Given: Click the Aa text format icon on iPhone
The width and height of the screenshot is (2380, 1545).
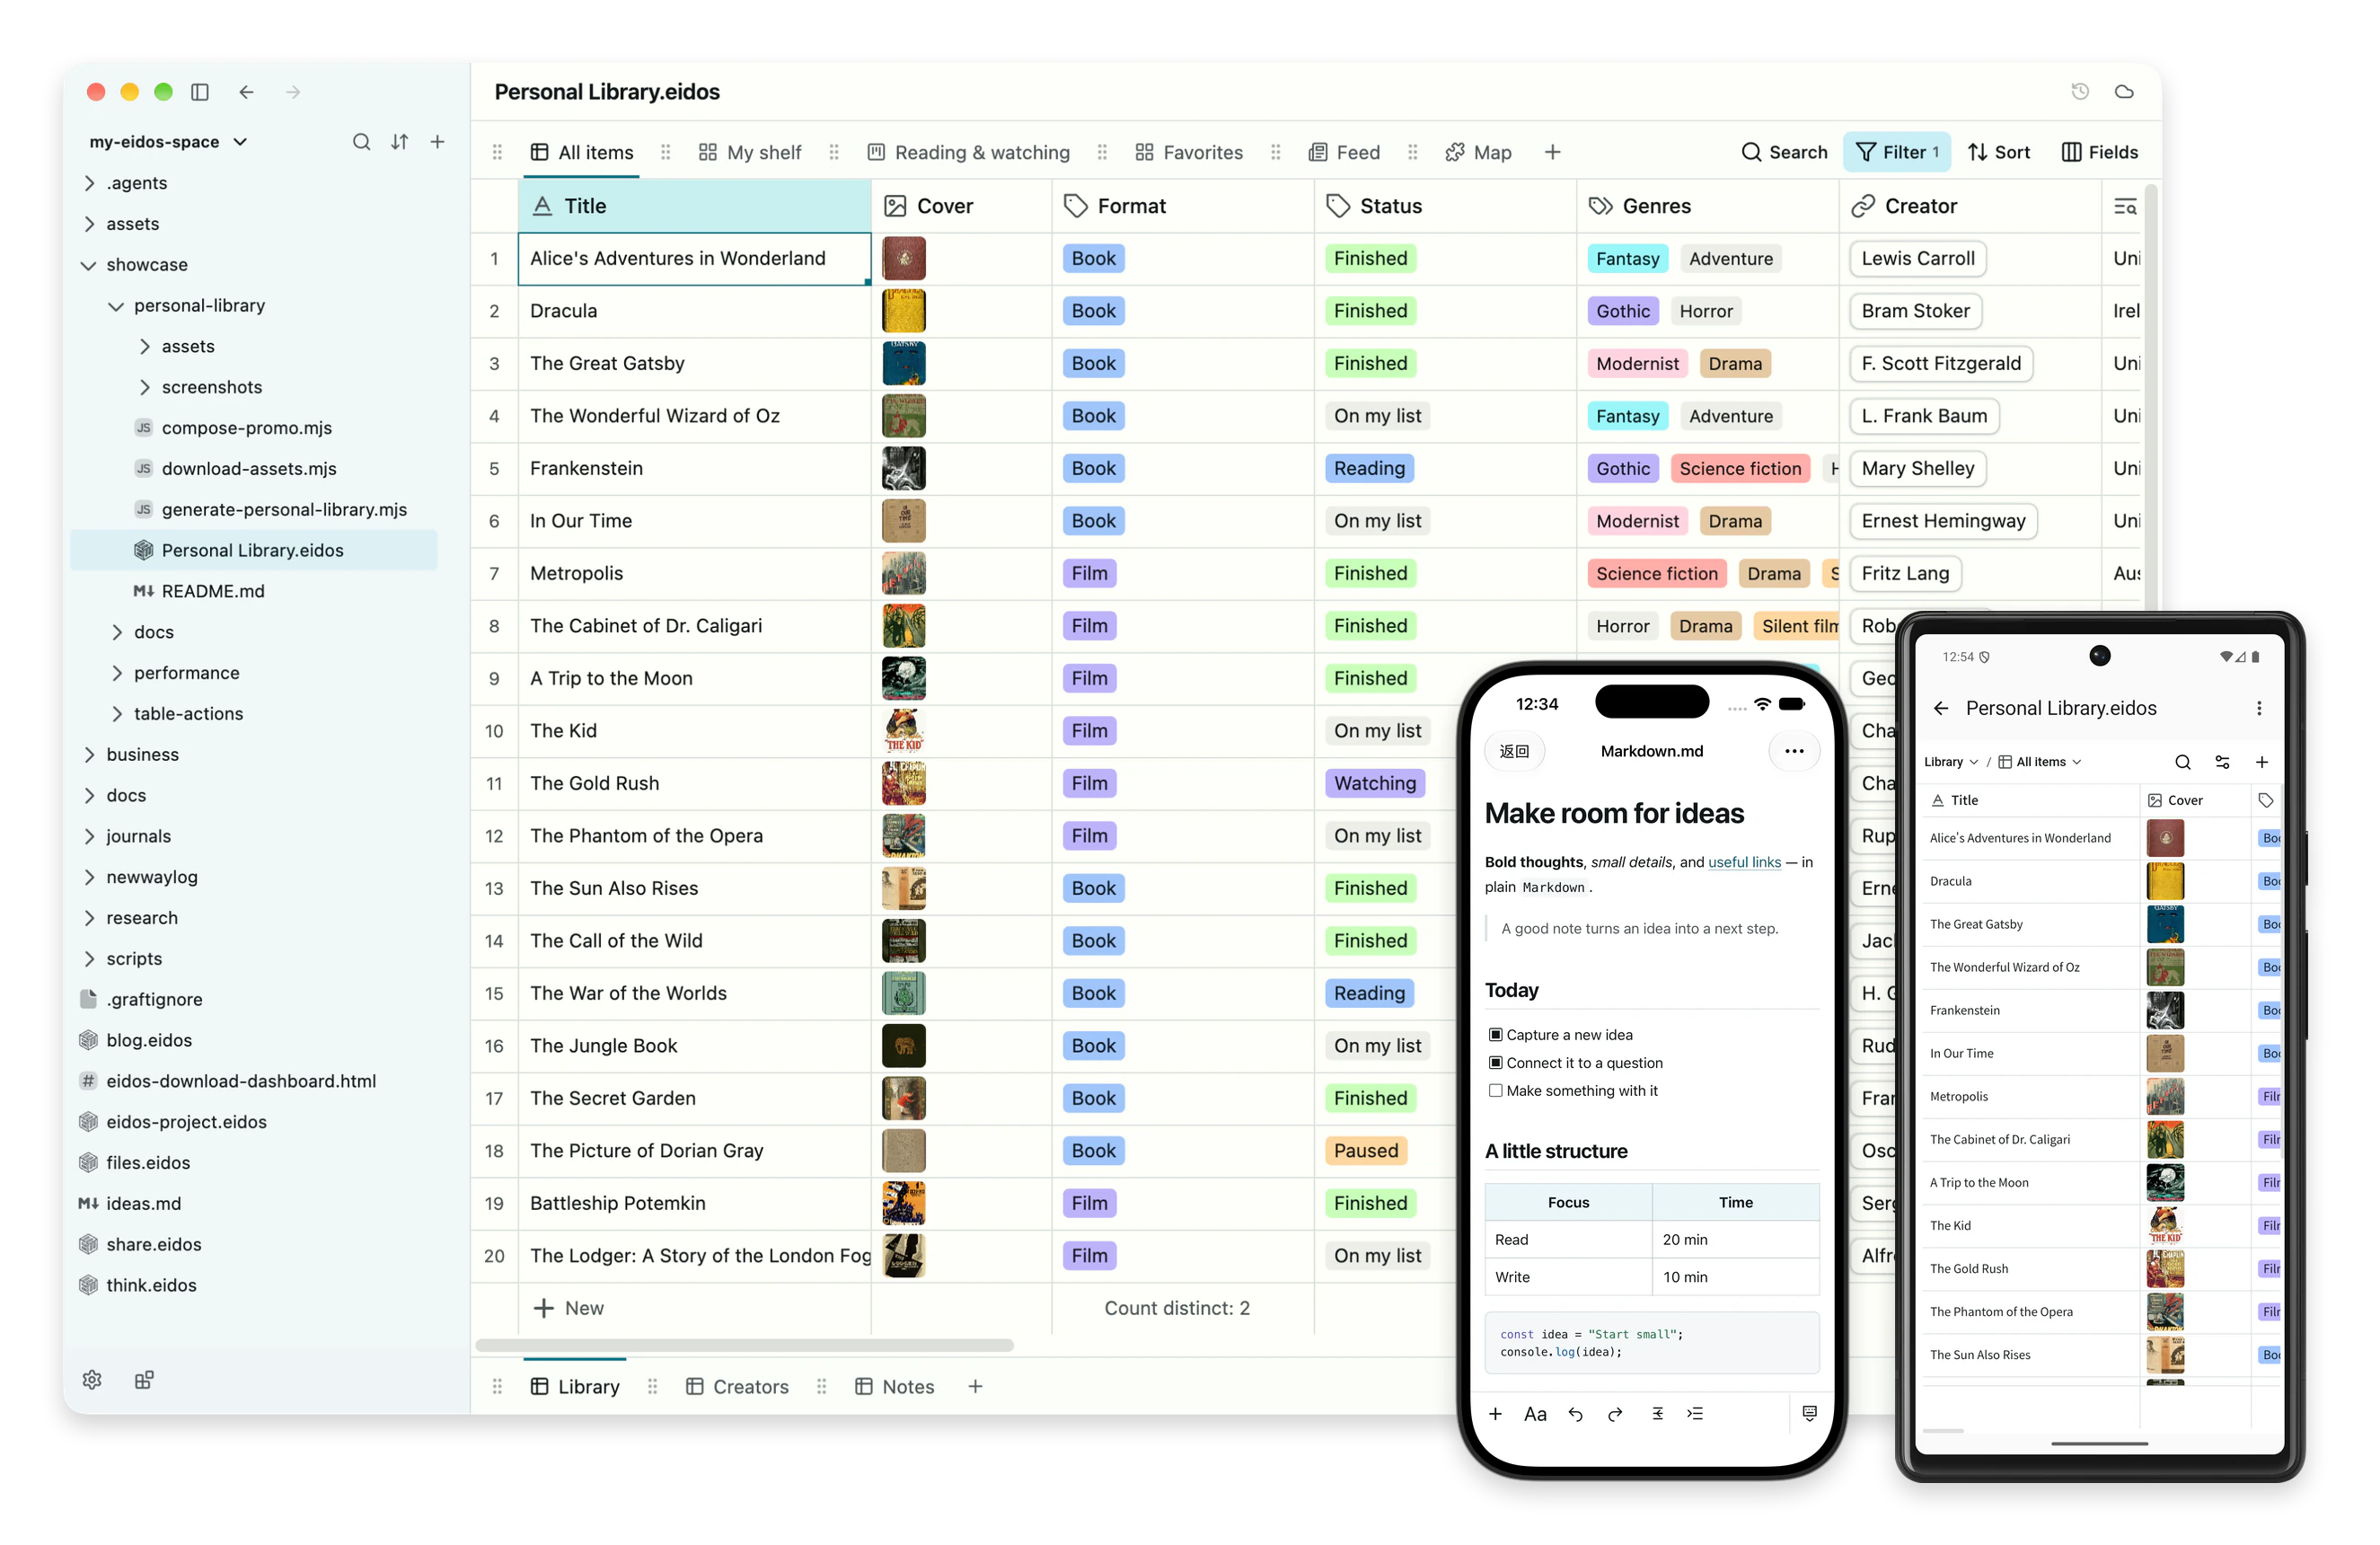Looking at the screenshot, I should pyautogui.click(x=1535, y=1413).
